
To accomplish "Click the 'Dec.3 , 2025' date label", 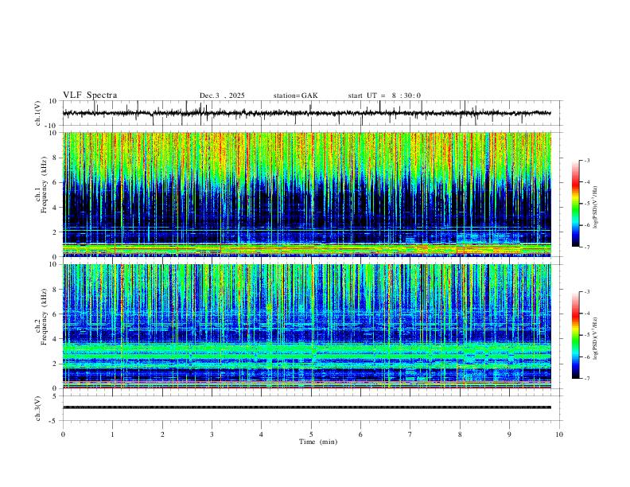I will 222,95.
